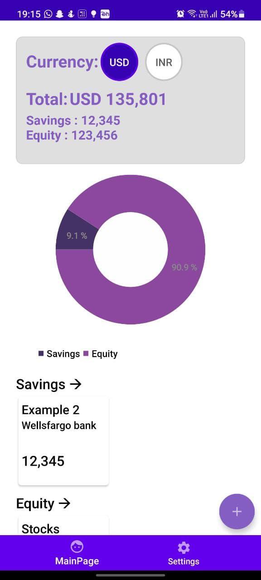Viewport: 261px width, 580px height.
Task: Tap the Wi-Fi signal icon
Action: (x=192, y=14)
